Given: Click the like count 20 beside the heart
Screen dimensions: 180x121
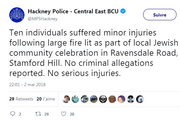Looking at the screenshot, I should tap(72, 114).
